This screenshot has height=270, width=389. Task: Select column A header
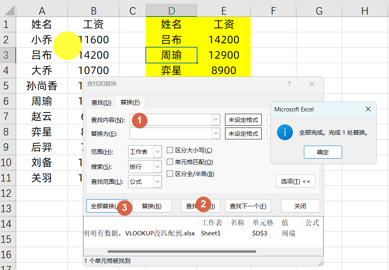(x=42, y=11)
